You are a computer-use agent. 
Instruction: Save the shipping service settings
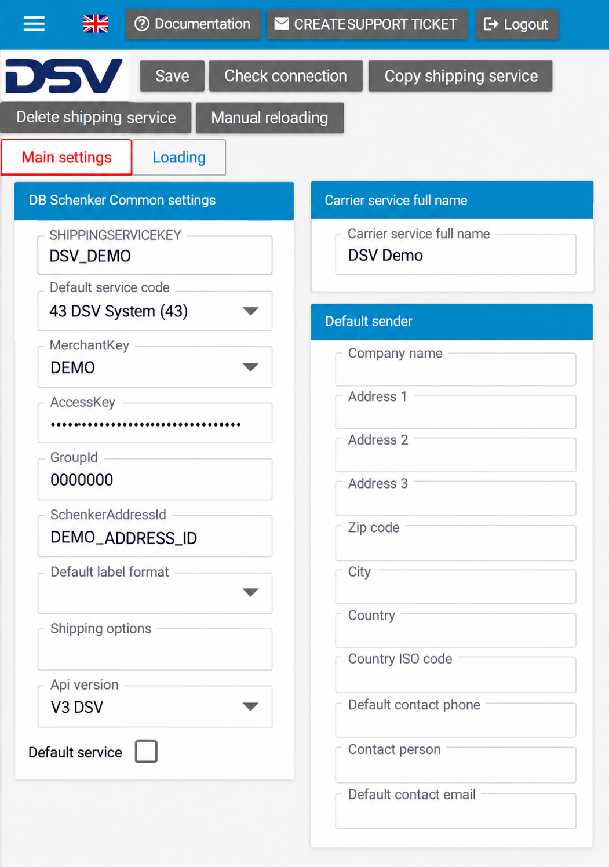pos(172,76)
